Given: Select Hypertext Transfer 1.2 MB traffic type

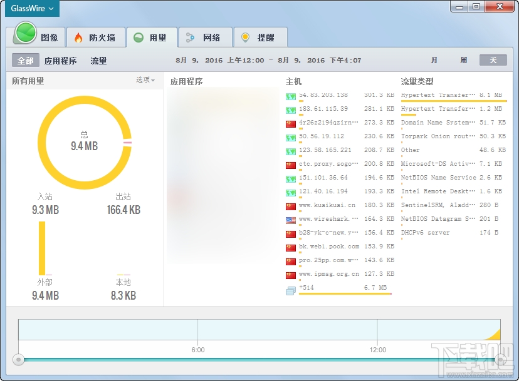Looking at the screenshot, I should pos(453,109).
